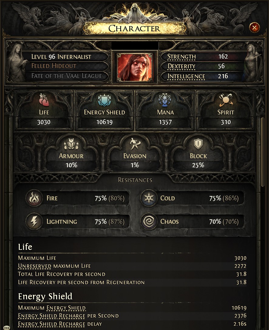The image size is (269, 330).
Task: Click the red heart Life icon
Action: (44, 100)
